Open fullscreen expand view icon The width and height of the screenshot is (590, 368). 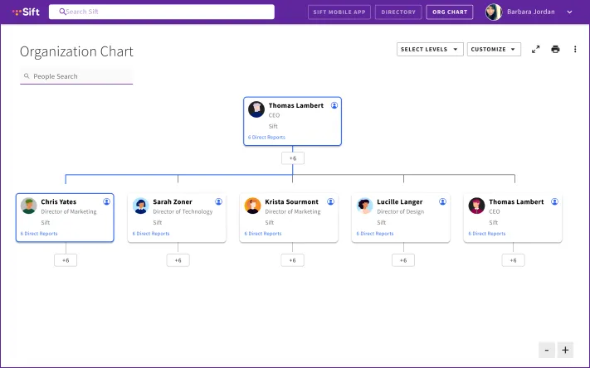coord(535,49)
